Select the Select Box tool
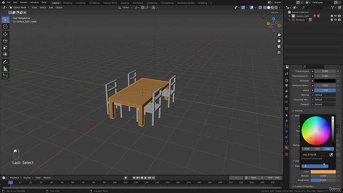Viewport: 343px width, 193px height. tap(5, 20)
